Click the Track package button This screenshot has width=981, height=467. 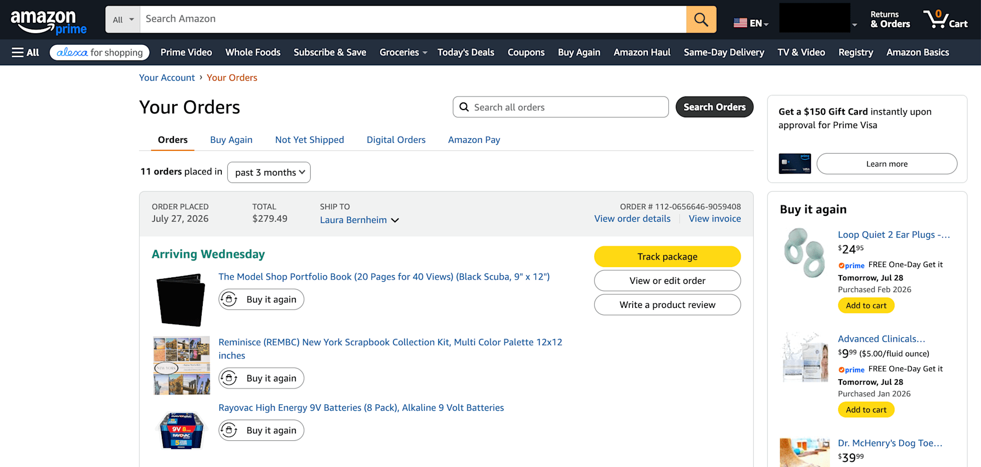(x=667, y=257)
